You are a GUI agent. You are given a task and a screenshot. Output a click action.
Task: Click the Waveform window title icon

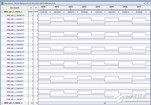(x=2, y=3)
